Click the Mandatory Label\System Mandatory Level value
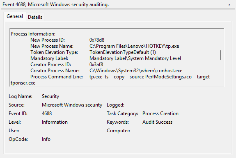This screenshot has height=158, width=236. pyautogui.click(x=135, y=58)
